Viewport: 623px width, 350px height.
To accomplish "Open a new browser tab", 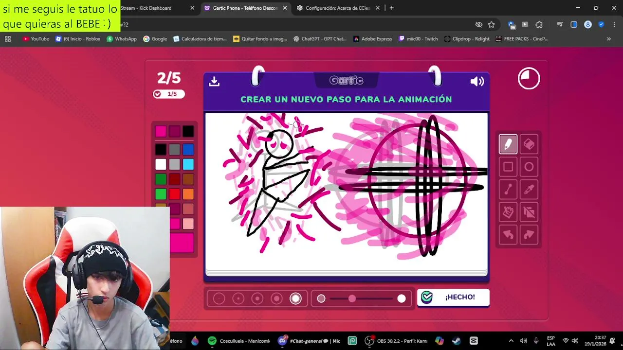I will [x=391, y=8].
